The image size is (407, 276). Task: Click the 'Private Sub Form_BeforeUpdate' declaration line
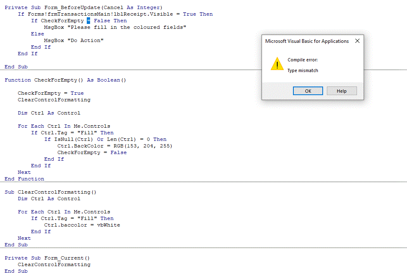pos(83,7)
